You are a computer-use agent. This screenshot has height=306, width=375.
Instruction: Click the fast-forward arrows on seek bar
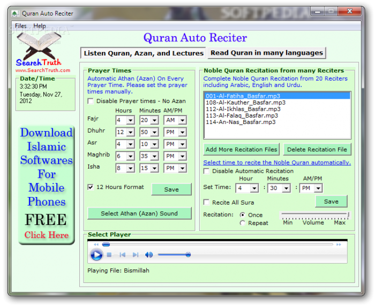(x=339, y=244)
